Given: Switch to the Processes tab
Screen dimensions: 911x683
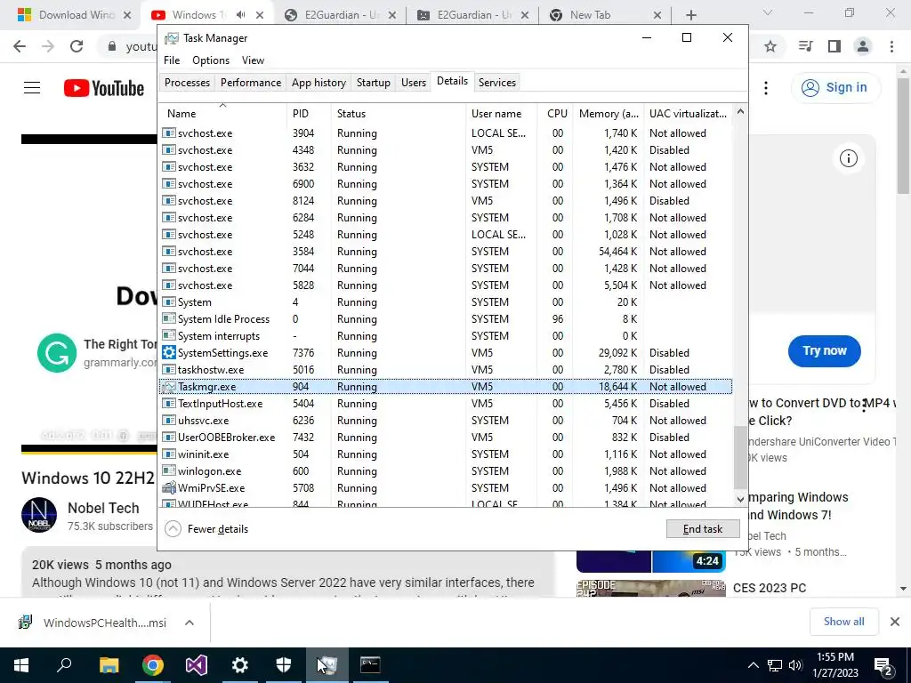Looking at the screenshot, I should coord(187,83).
